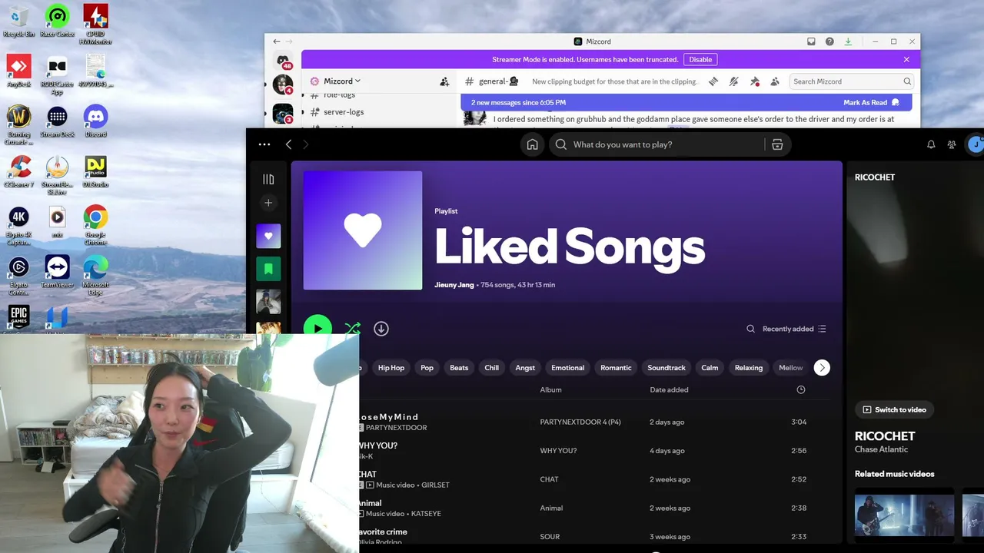
Task: Dismiss the Streamer Mode banner in Discord
Action: (x=906, y=59)
